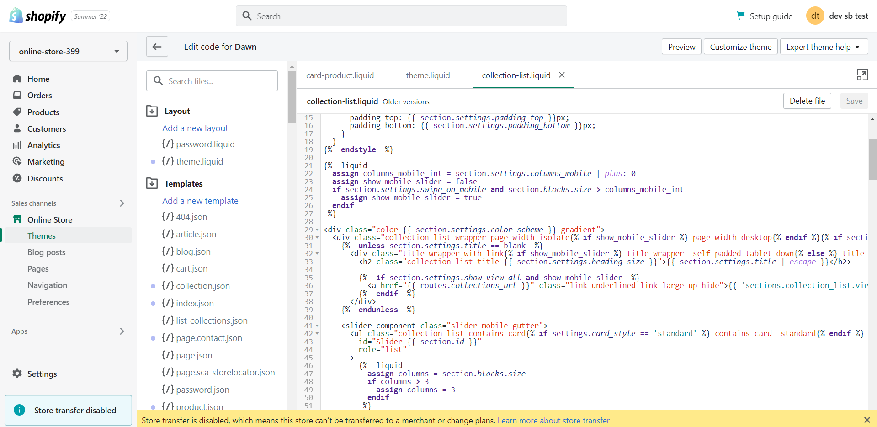Open the Products page
Viewport: 877px width, 427px height.
point(43,112)
